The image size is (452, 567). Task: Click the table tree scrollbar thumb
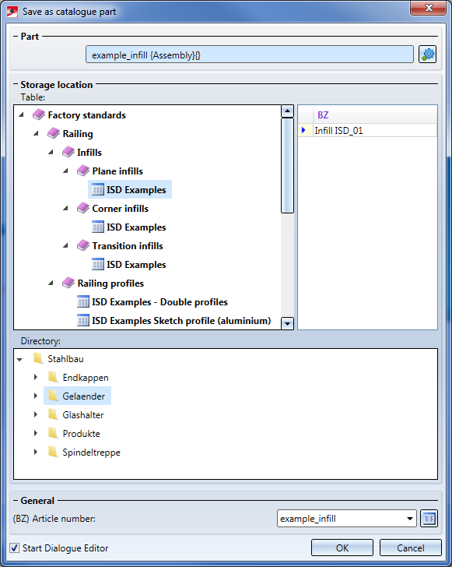287,165
